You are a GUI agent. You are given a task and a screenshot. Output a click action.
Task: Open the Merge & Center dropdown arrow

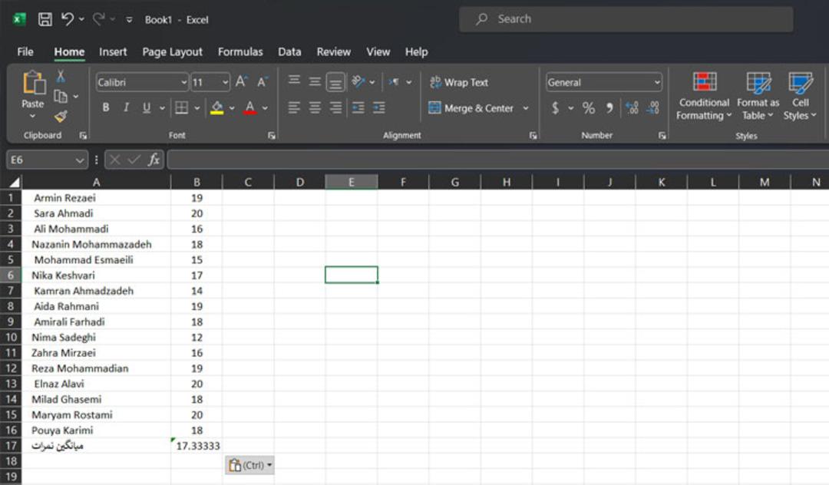(526, 108)
